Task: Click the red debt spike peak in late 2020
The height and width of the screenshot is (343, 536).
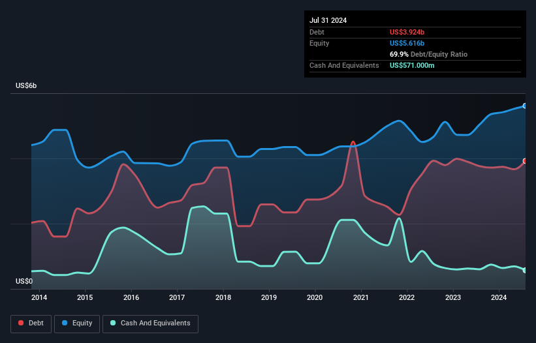Action: [353, 142]
